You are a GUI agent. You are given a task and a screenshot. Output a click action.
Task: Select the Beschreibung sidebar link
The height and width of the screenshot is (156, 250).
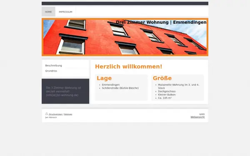click(54, 65)
